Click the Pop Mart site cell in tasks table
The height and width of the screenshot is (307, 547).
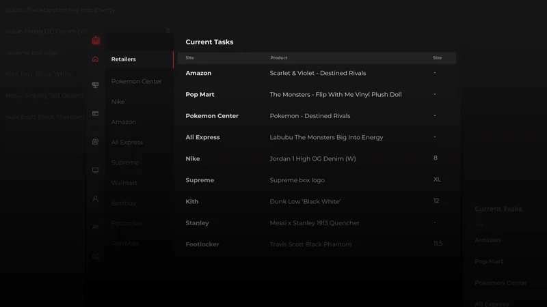pyautogui.click(x=200, y=94)
